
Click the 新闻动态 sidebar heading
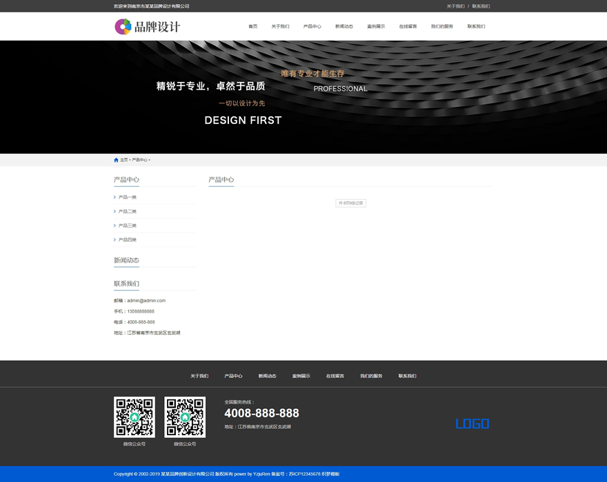tap(126, 260)
